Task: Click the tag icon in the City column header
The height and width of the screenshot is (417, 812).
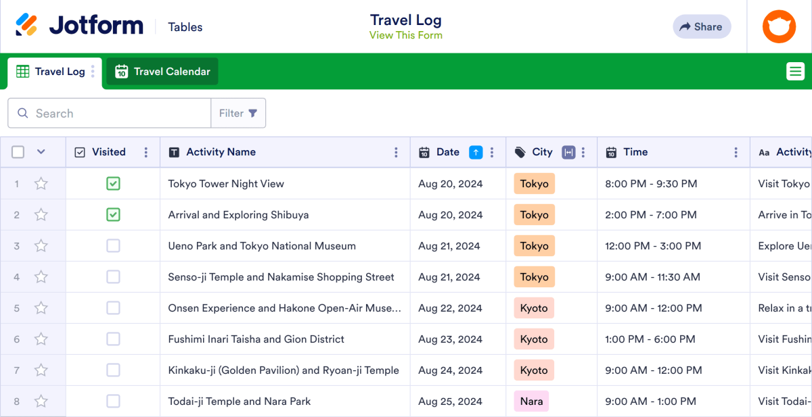Action: click(x=519, y=152)
